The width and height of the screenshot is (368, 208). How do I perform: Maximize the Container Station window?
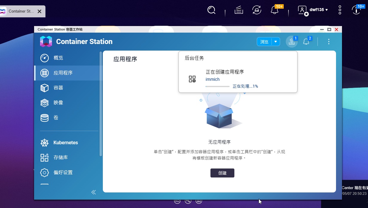pyautogui.click(x=329, y=29)
